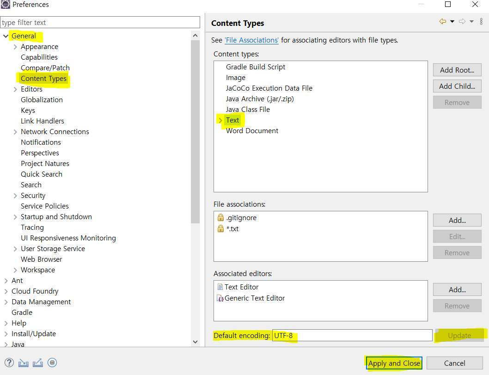Click the tree scrollbar up arrow
The width and height of the screenshot is (489, 375).
pyautogui.click(x=195, y=36)
